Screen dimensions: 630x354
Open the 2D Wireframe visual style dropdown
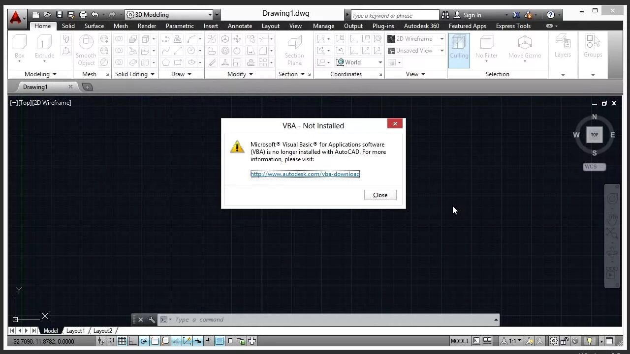coord(416,38)
